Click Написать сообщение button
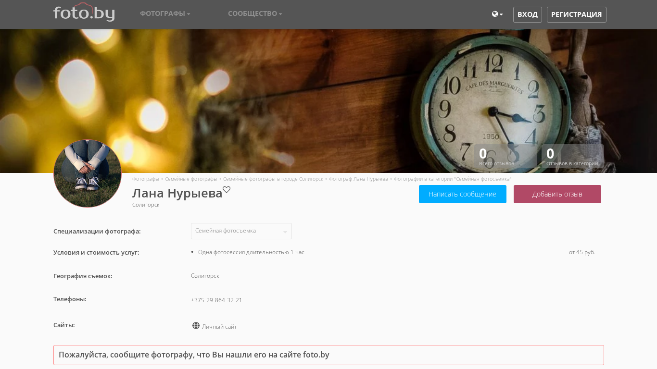Image resolution: width=657 pixels, height=369 pixels. [462, 194]
